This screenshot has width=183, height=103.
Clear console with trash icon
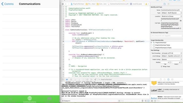pos(142,101)
